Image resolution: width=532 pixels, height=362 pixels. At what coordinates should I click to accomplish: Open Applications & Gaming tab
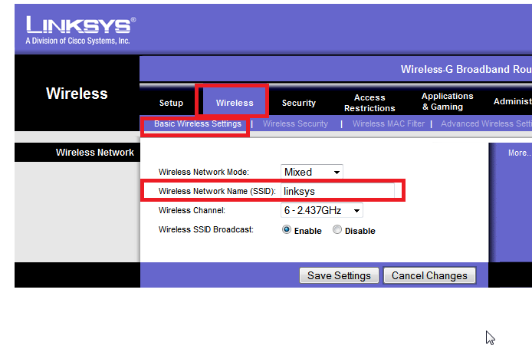coord(447,101)
